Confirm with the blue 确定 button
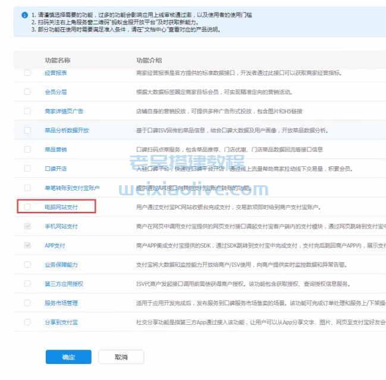The width and height of the screenshot is (386, 380). pos(68,357)
